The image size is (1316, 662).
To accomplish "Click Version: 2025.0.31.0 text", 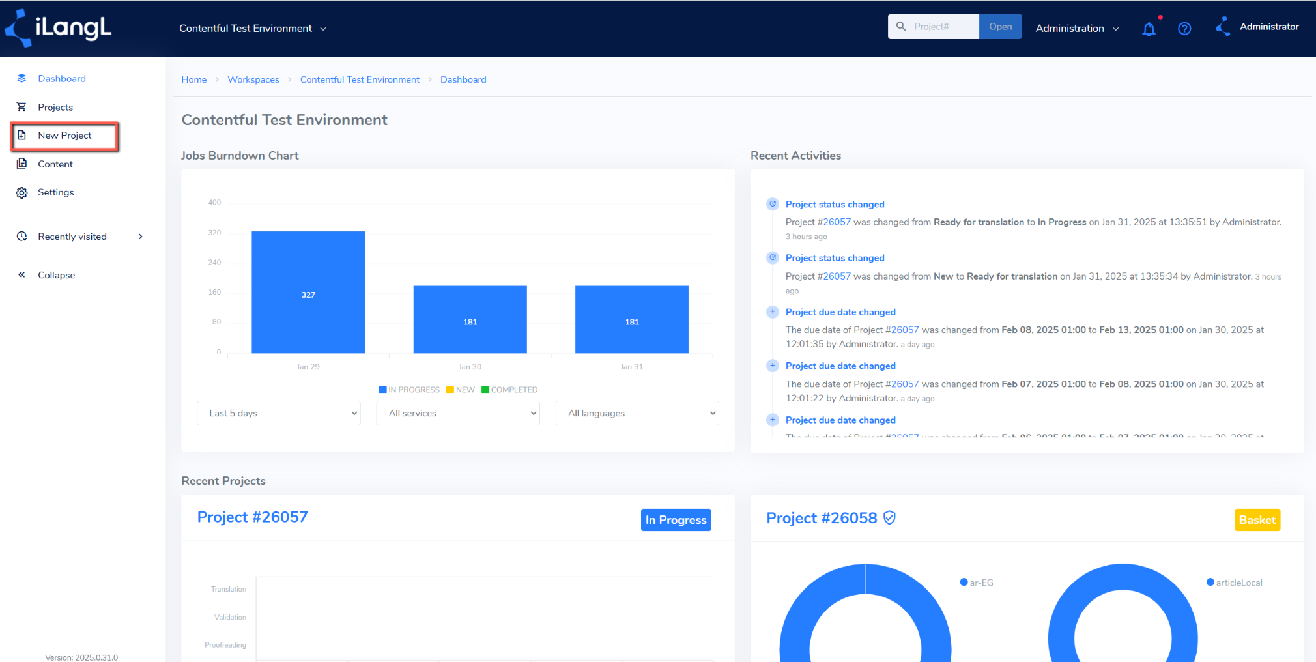I will click(81, 657).
